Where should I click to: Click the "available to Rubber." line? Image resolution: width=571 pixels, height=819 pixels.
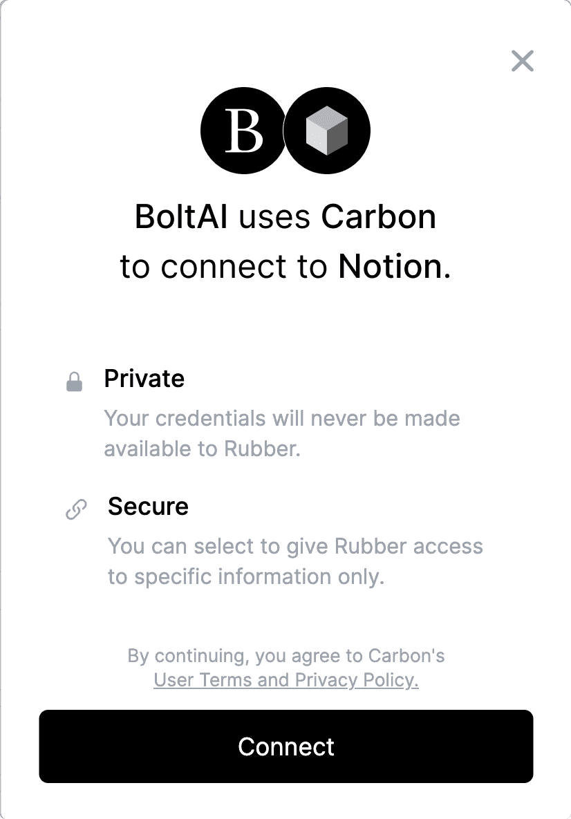tap(202, 449)
